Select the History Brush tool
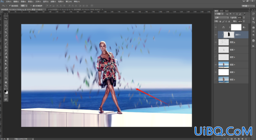Screen dimensions: 256x140 tap(6, 51)
